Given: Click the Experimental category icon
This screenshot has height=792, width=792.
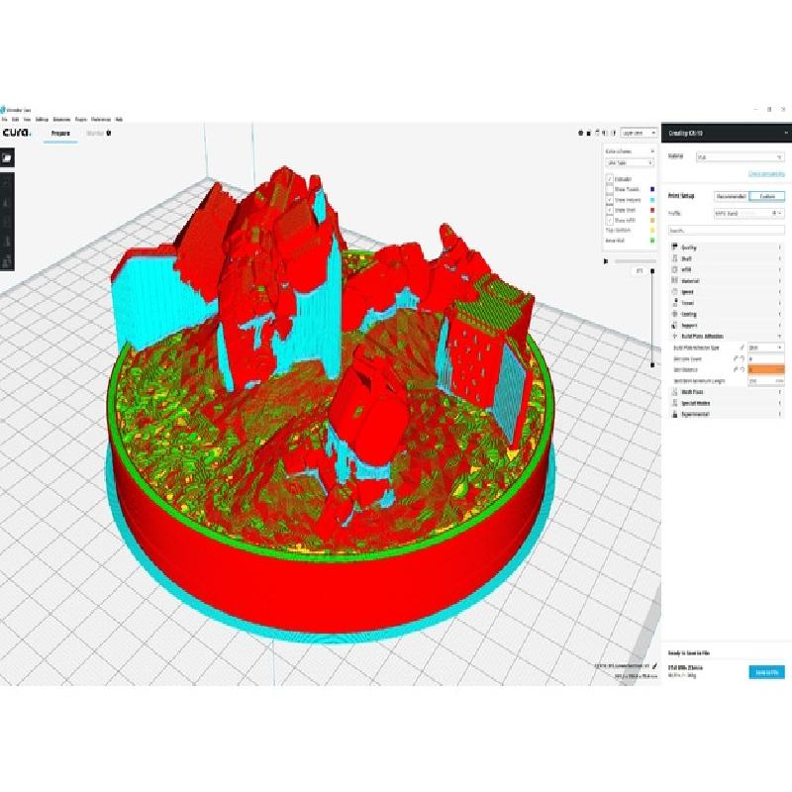Looking at the screenshot, I should tap(674, 414).
